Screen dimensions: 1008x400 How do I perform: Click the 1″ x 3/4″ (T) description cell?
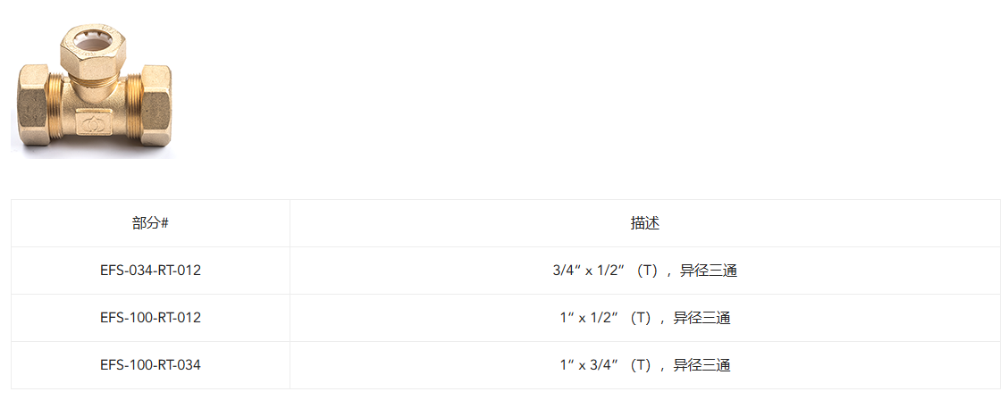[x=645, y=365]
